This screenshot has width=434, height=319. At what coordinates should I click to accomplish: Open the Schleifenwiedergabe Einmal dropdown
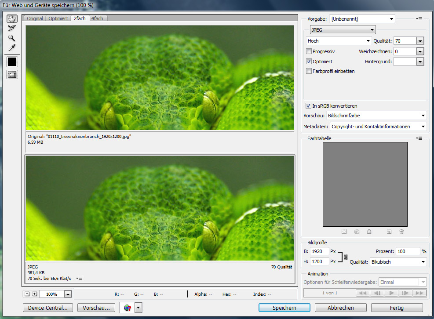click(402, 282)
